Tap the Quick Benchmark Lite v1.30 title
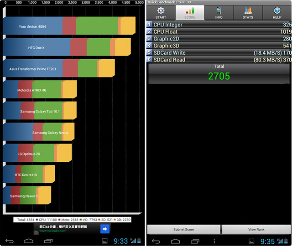292x246 pixels. coord(169,2)
